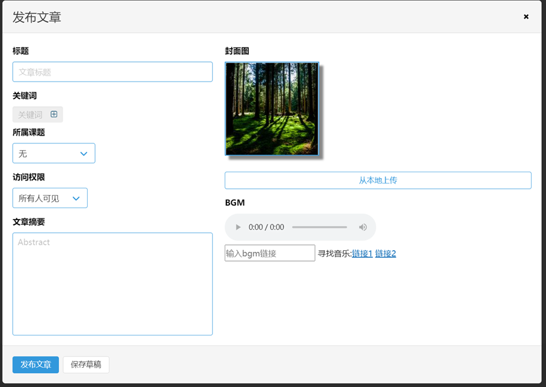Open the 链接2 music search link
This screenshot has height=387, width=546.
385,253
